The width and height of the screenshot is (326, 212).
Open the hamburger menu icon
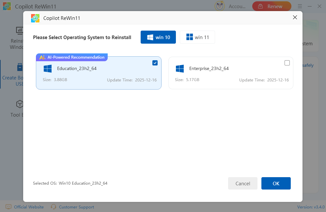pyautogui.click(x=300, y=6)
